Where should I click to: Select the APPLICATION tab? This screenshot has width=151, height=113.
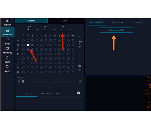(x=96, y=22)
